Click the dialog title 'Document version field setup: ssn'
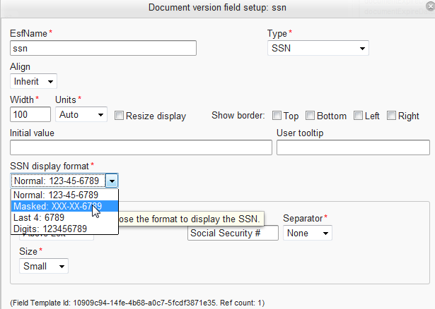This screenshot has width=435, height=309. [217, 8]
